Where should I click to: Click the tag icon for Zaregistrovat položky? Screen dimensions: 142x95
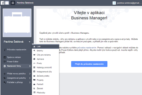click(5, 78)
